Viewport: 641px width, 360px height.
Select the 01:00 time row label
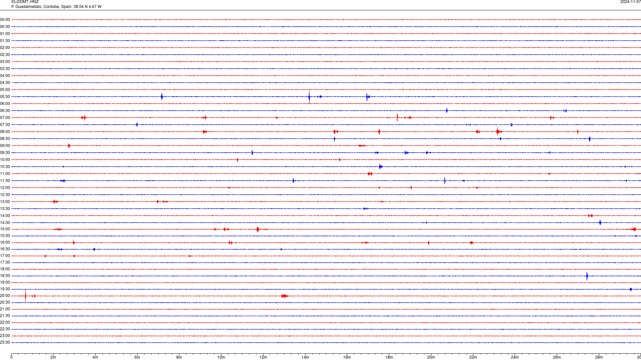point(5,34)
